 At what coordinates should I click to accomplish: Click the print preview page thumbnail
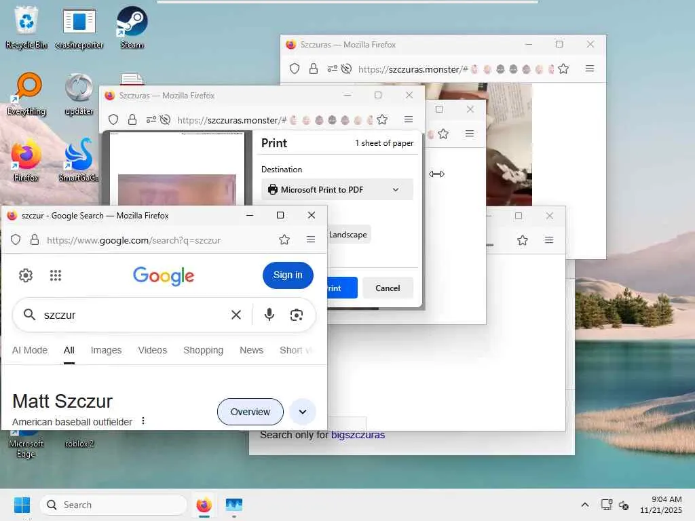pos(177,169)
